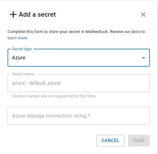Open the learn more docs link

click(x=17, y=38)
